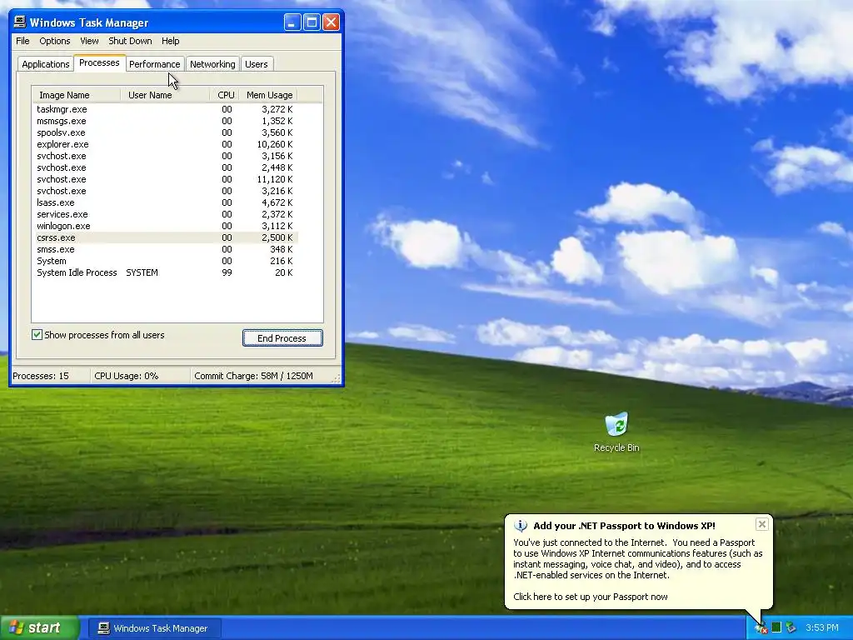
Task: Sort by CPU column header
Action: coord(225,95)
